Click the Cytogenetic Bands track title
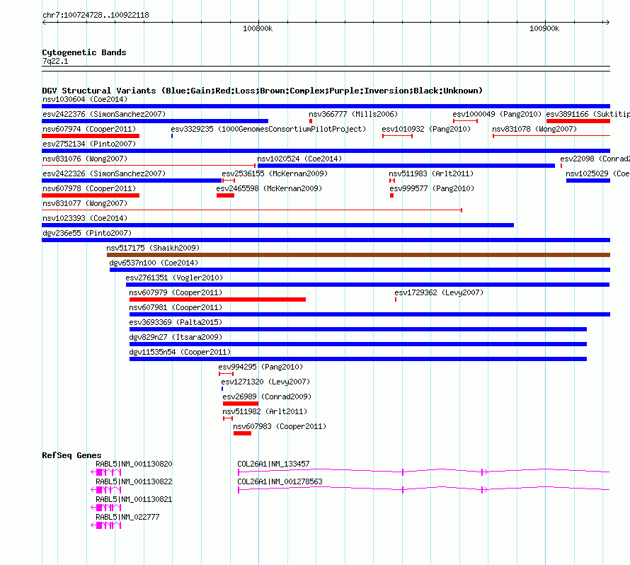This screenshot has height=565, width=630. click(x=84, y=52)
